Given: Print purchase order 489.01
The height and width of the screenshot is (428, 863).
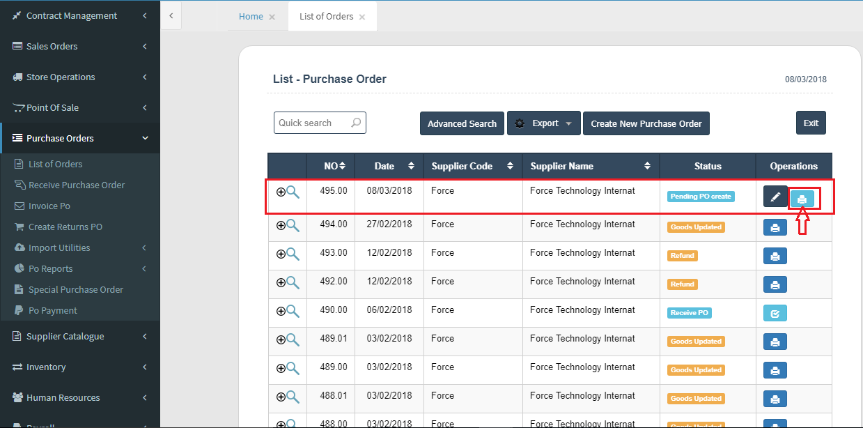Looking at the screenshot, I should [x=775, y=342].
